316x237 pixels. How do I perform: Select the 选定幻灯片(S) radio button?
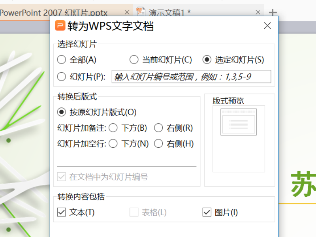207,60
